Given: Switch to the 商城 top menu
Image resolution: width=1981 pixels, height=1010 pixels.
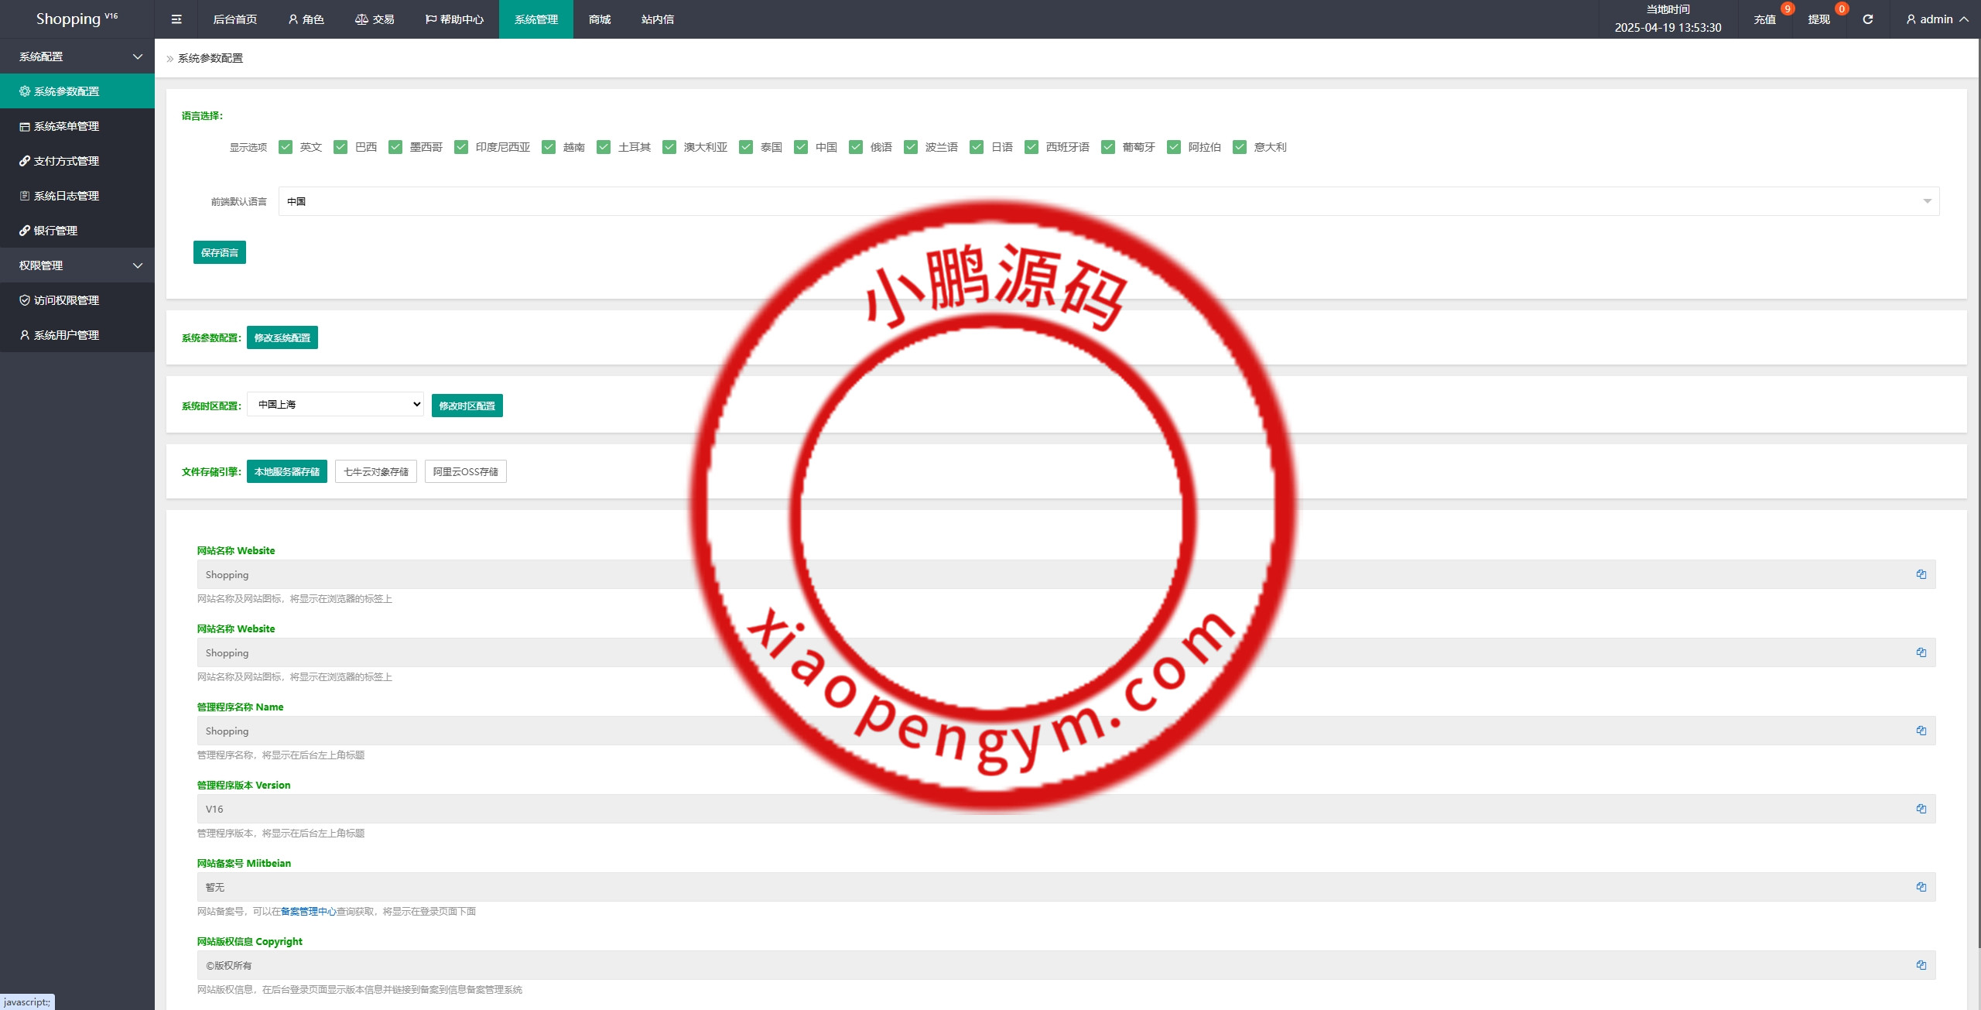Looking at the screenshot, I should (x=600, y=19).
